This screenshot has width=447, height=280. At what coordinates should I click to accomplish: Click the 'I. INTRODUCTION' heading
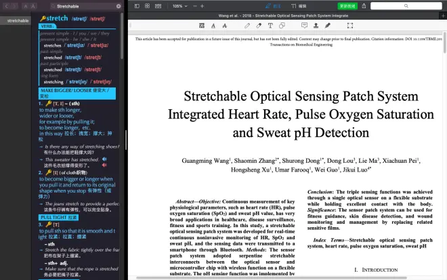coord(376,270)
